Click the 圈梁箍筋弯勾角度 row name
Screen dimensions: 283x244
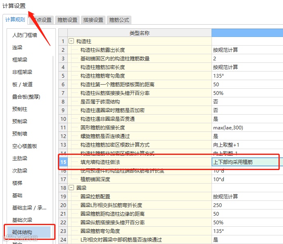point(100,231)
